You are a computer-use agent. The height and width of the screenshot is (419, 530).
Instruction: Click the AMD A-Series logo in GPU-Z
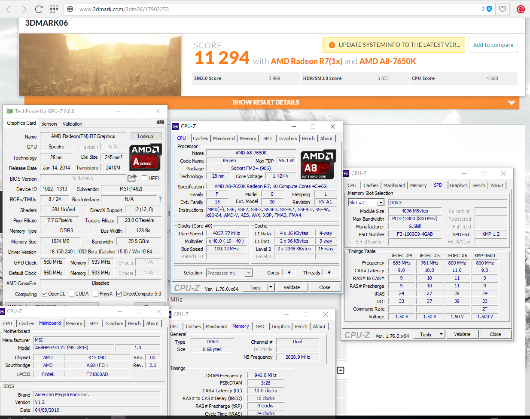click(x=146, y=157)
